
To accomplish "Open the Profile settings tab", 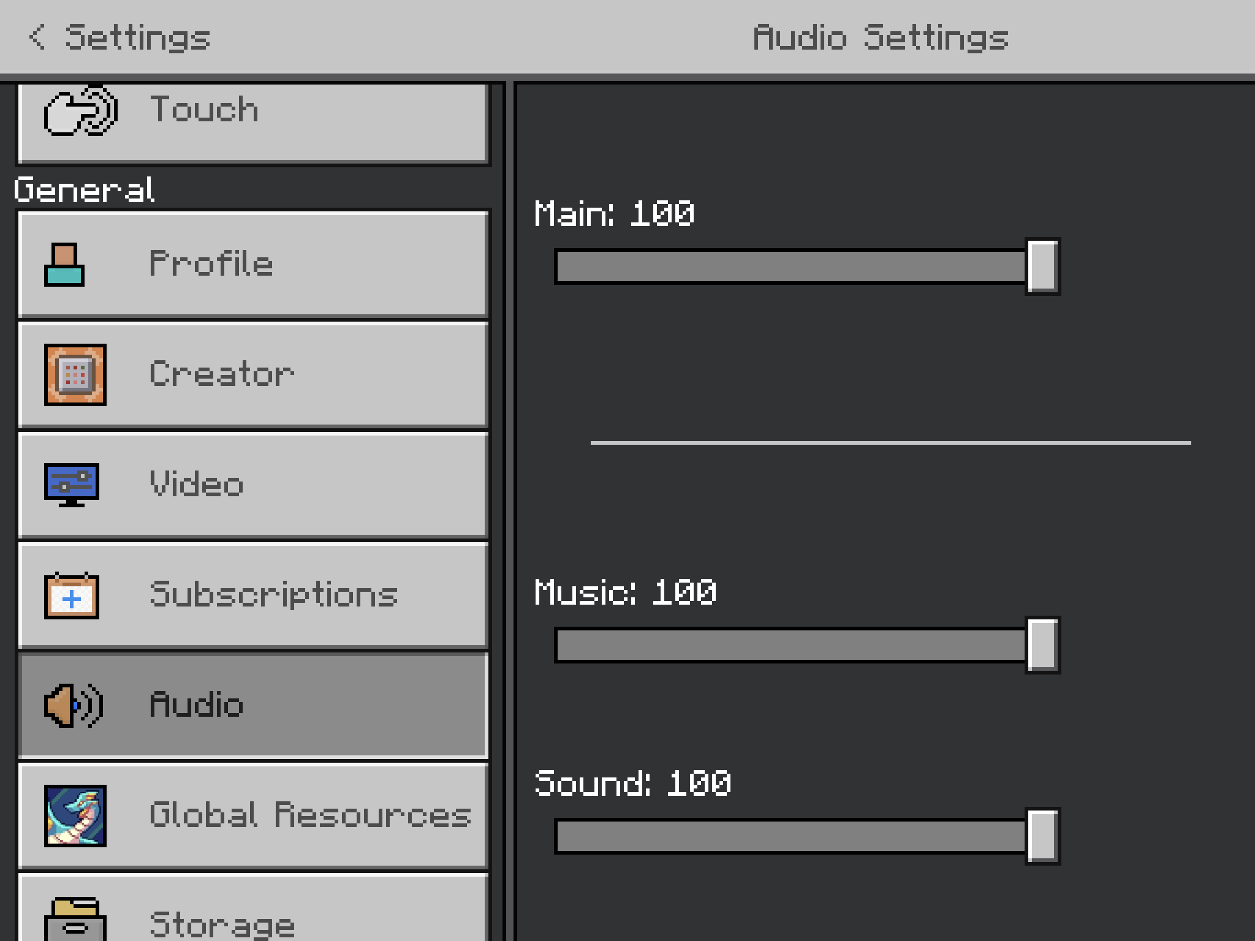I will tap(211, 264).
